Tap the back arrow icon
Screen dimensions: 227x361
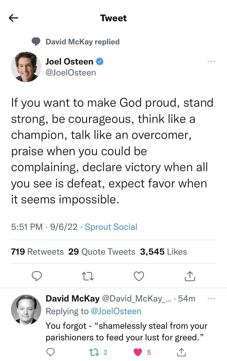pyautogui.click(x=14, y=18)
